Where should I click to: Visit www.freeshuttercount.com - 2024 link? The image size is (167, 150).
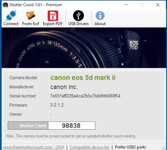pyautogui.click(x=33, y=147)
